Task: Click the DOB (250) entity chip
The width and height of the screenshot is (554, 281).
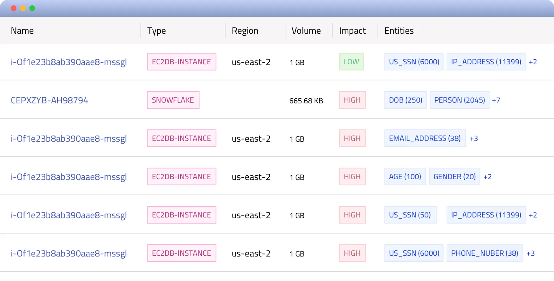Action: (405, 100)
